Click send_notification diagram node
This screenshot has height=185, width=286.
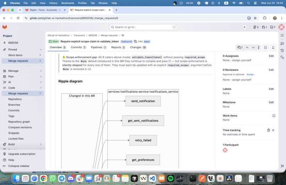[143, 101]
